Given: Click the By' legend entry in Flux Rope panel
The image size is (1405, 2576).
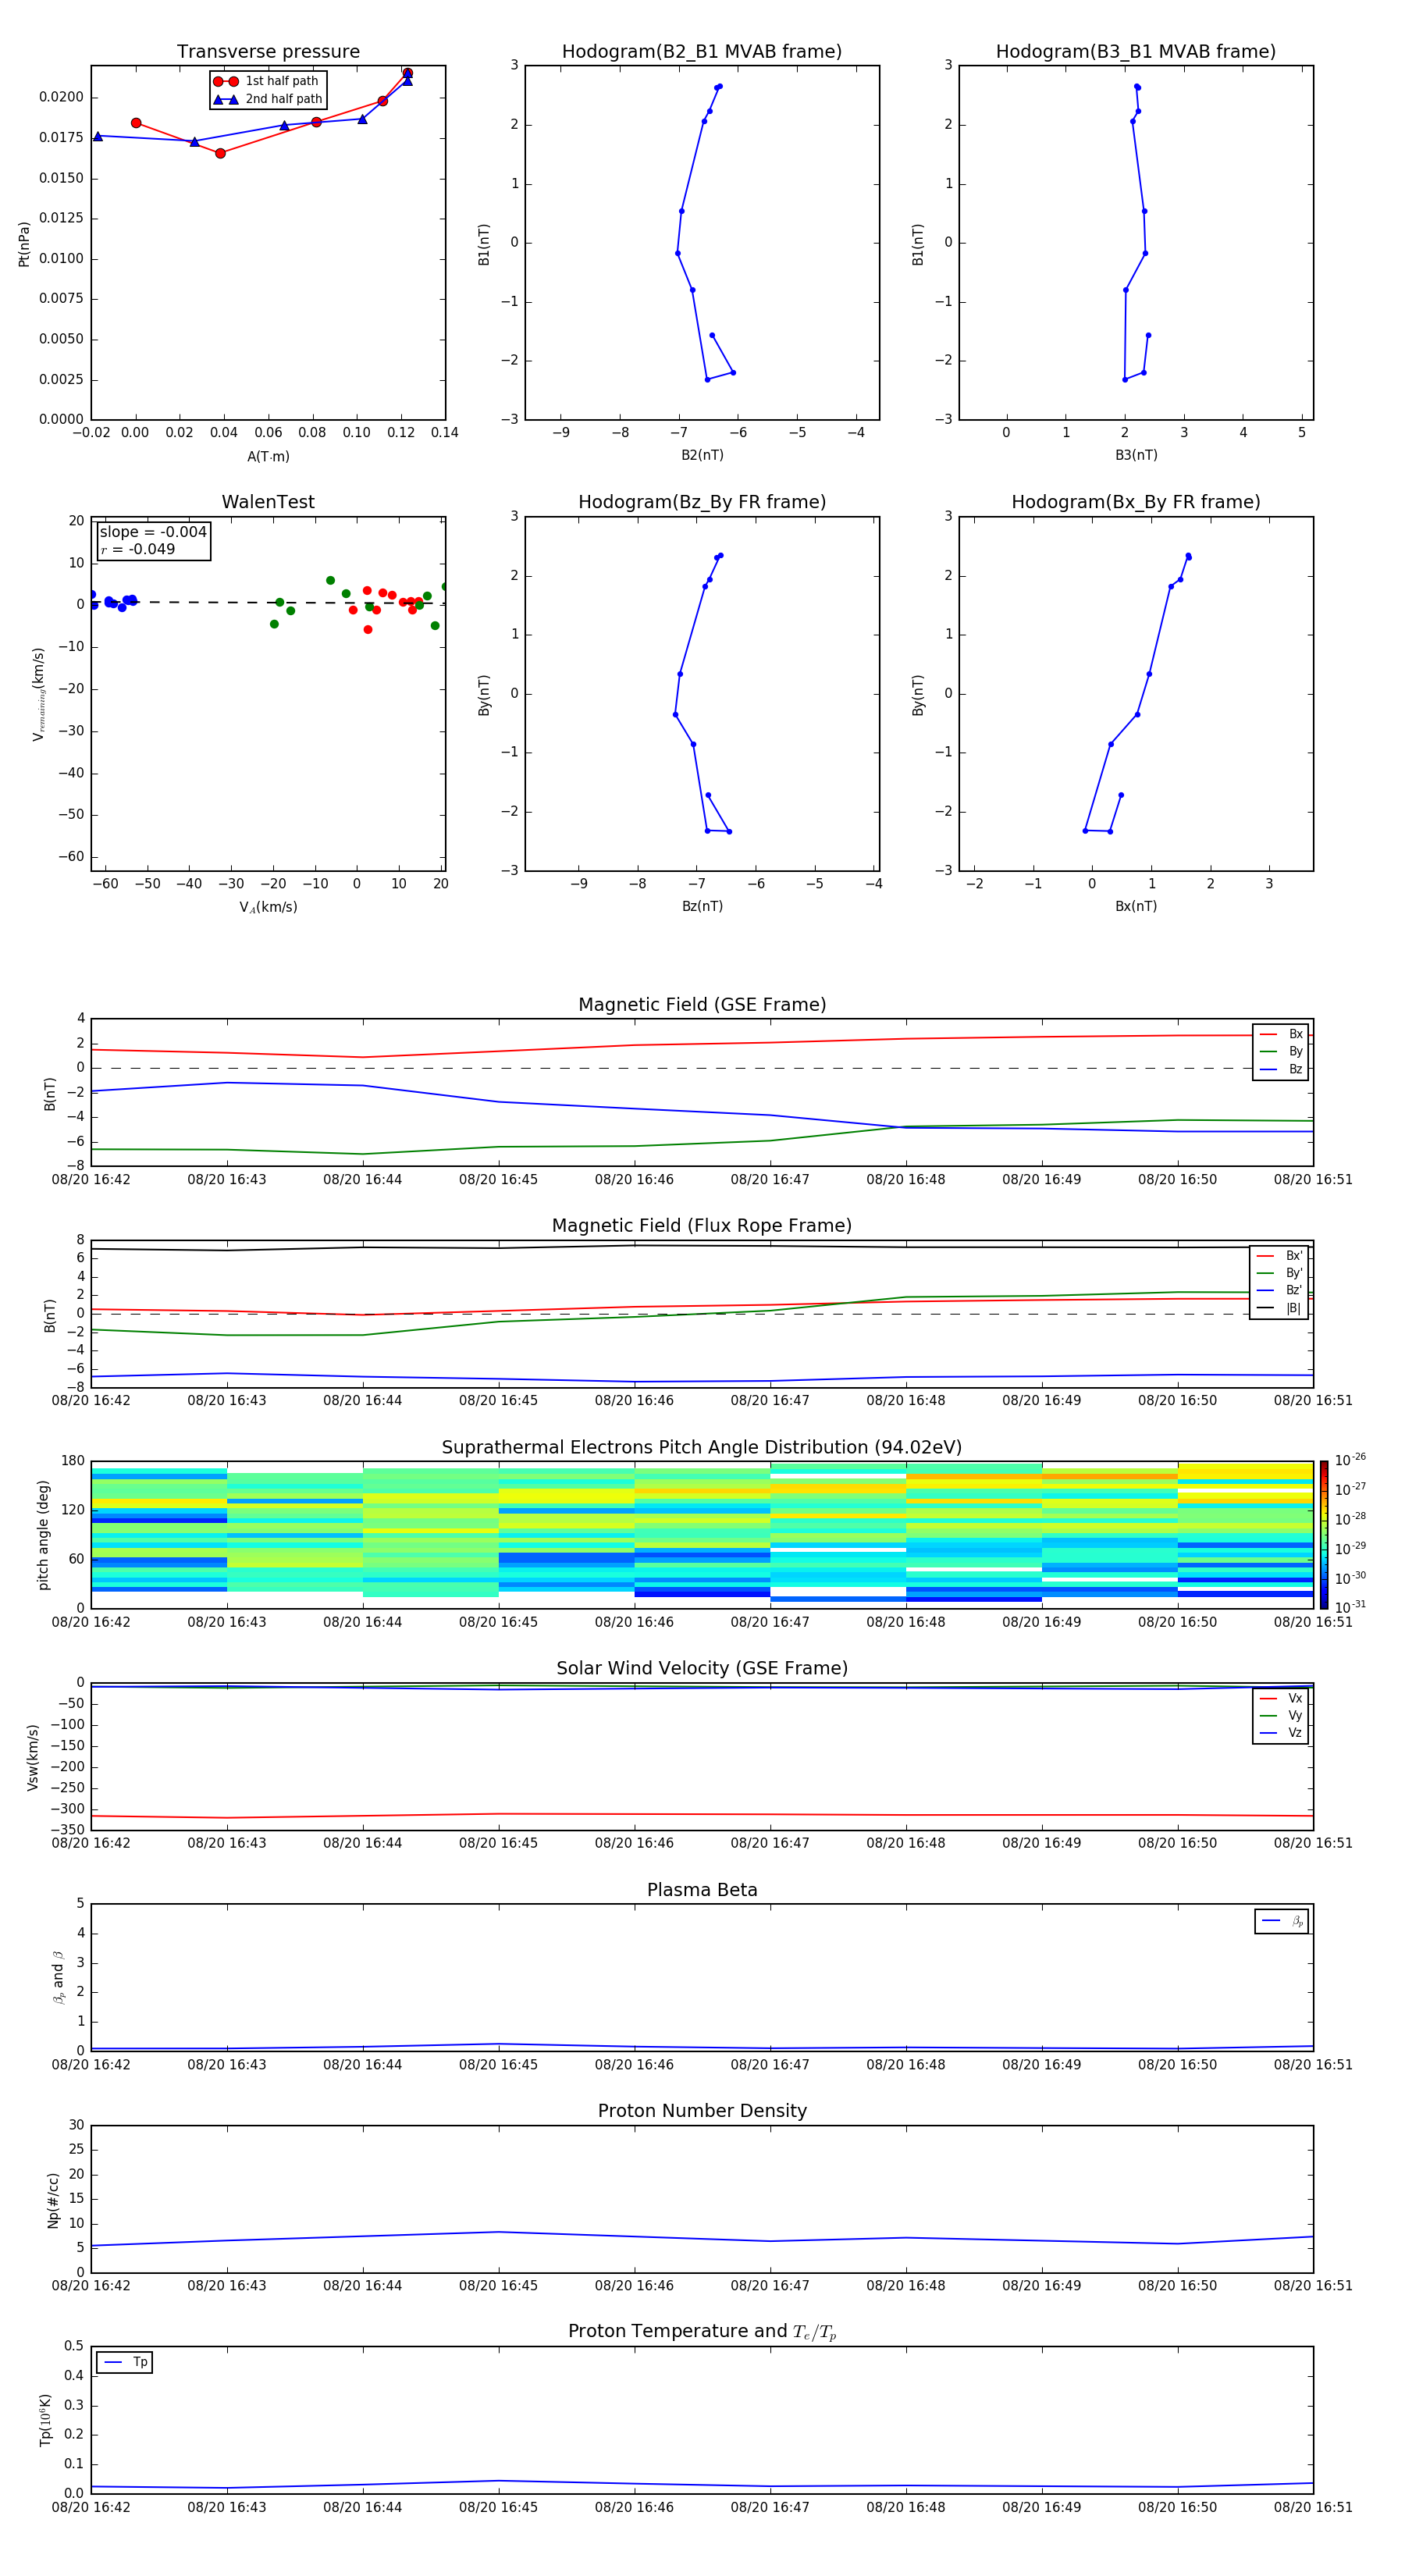Looking at the screenshot, I should click(1280, 1274).
